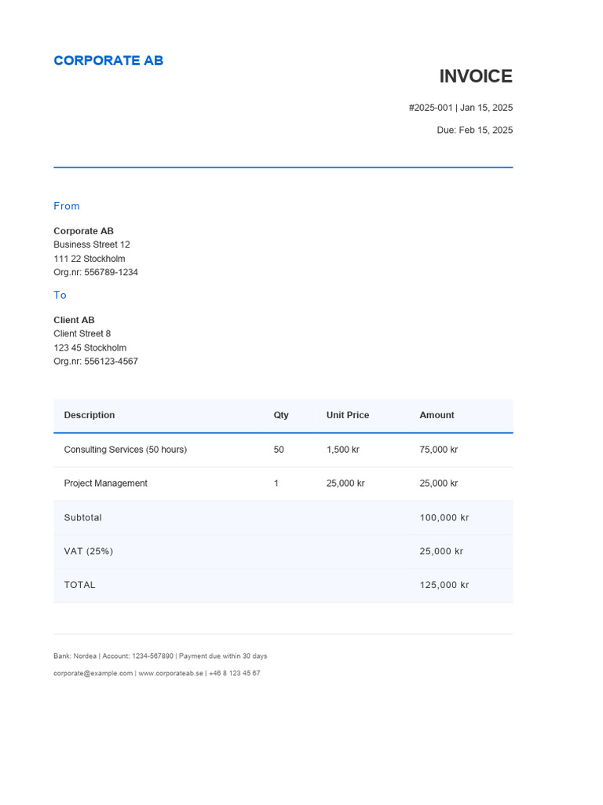Click phone number +46 8 123 45 67
Viewport: 603px width, 805px height.
click(234, 673)
